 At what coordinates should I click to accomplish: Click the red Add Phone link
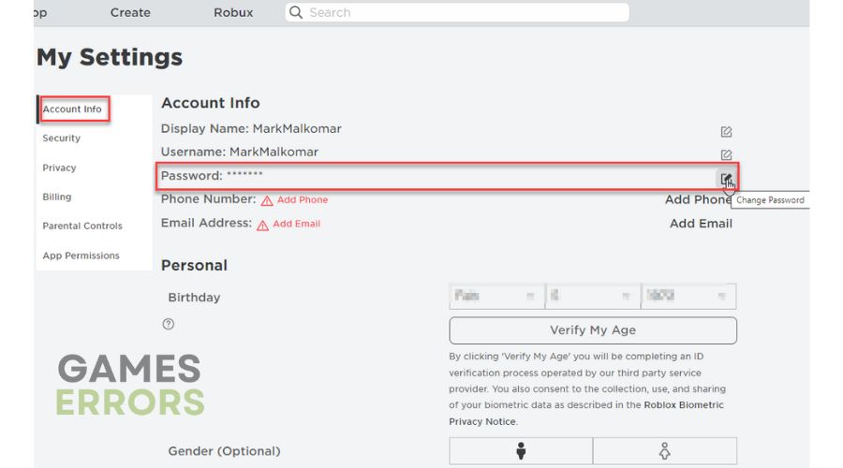(x=303, y=199)
